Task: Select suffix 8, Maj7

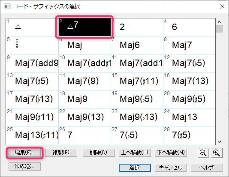Action: [x=189, y=45]
